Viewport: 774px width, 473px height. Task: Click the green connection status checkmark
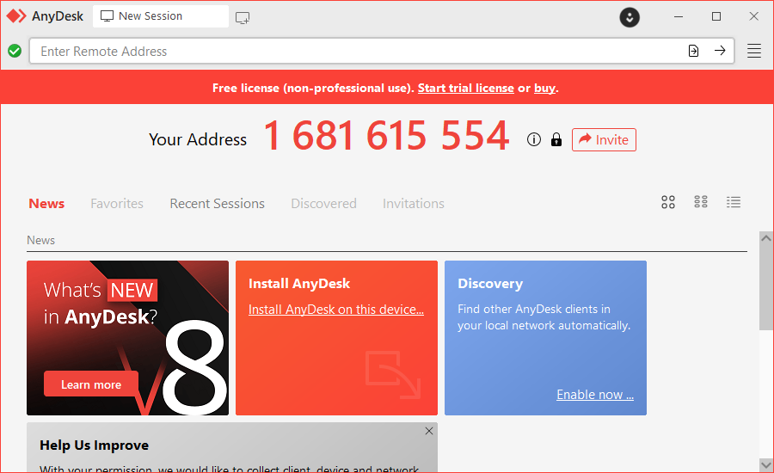pyautogui.click(x=15, y=51)
